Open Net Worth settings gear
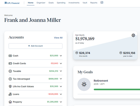 coord(133,35)
